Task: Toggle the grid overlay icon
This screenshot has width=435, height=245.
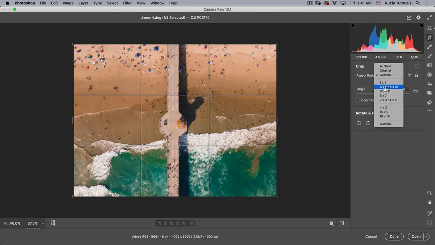Action: point(429,223)
